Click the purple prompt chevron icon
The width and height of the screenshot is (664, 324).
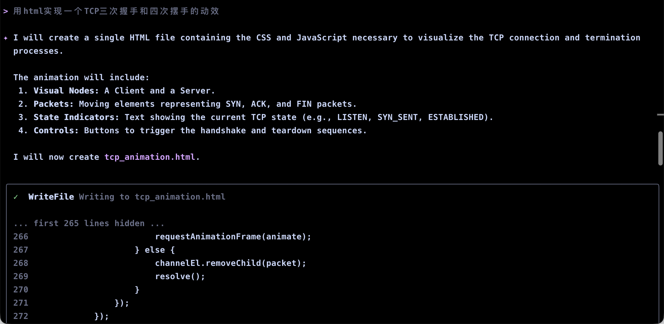click(x=6, y=11)
